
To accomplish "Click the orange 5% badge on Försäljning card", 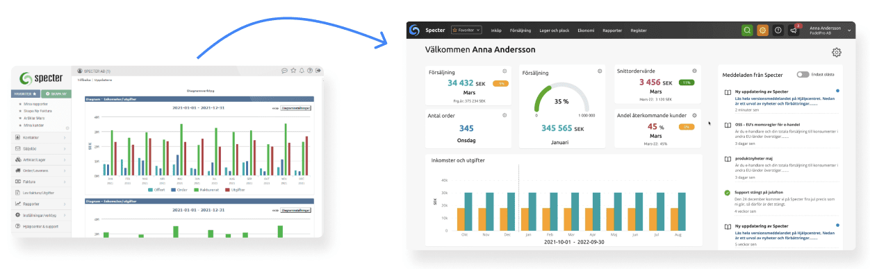I will [x=500, y=83].
